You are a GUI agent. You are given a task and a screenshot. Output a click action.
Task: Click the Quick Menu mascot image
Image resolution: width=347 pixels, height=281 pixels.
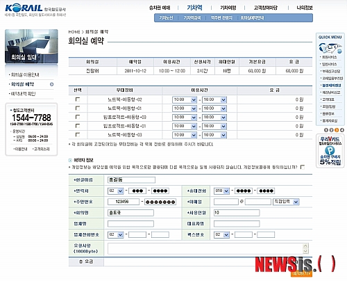tap(330, 48)
